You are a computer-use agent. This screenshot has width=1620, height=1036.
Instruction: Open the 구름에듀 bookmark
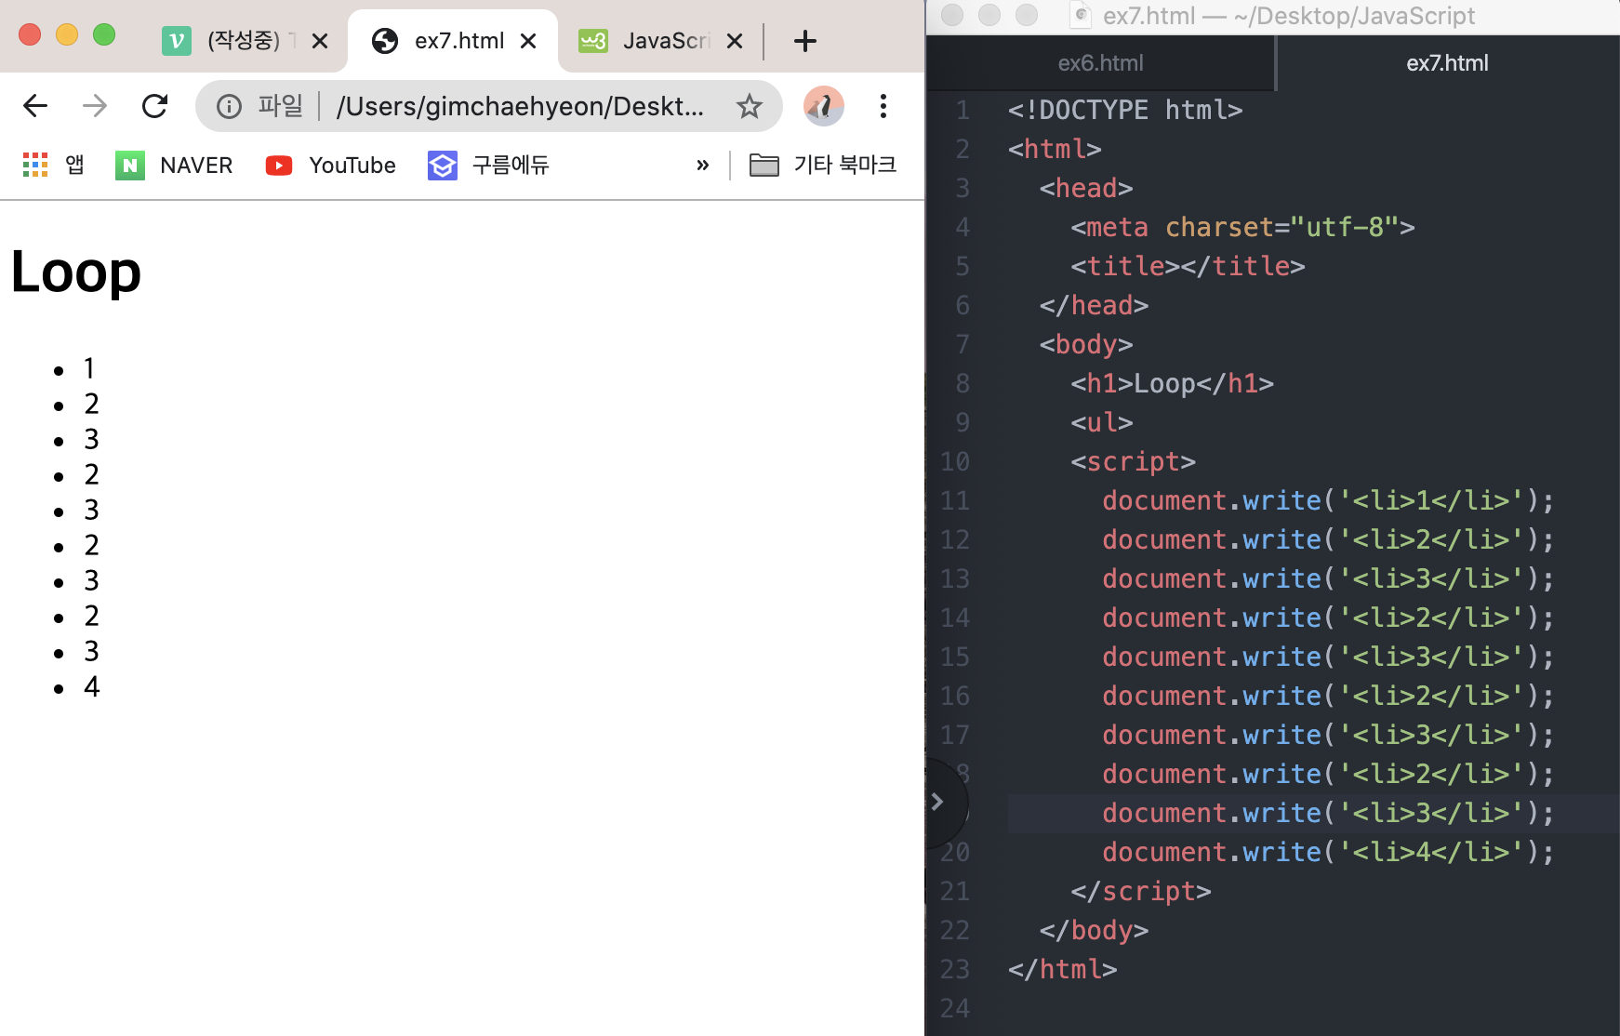(x=488, y=166)
